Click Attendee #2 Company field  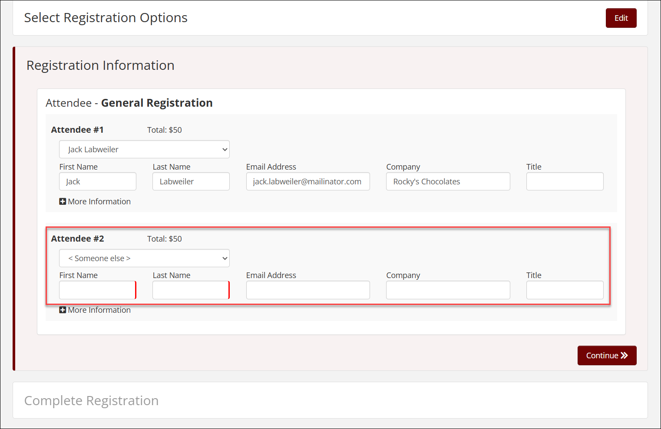point(448,290)
